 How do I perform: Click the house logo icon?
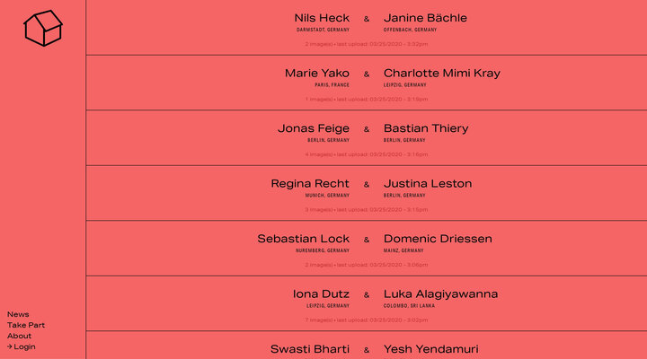42,28
